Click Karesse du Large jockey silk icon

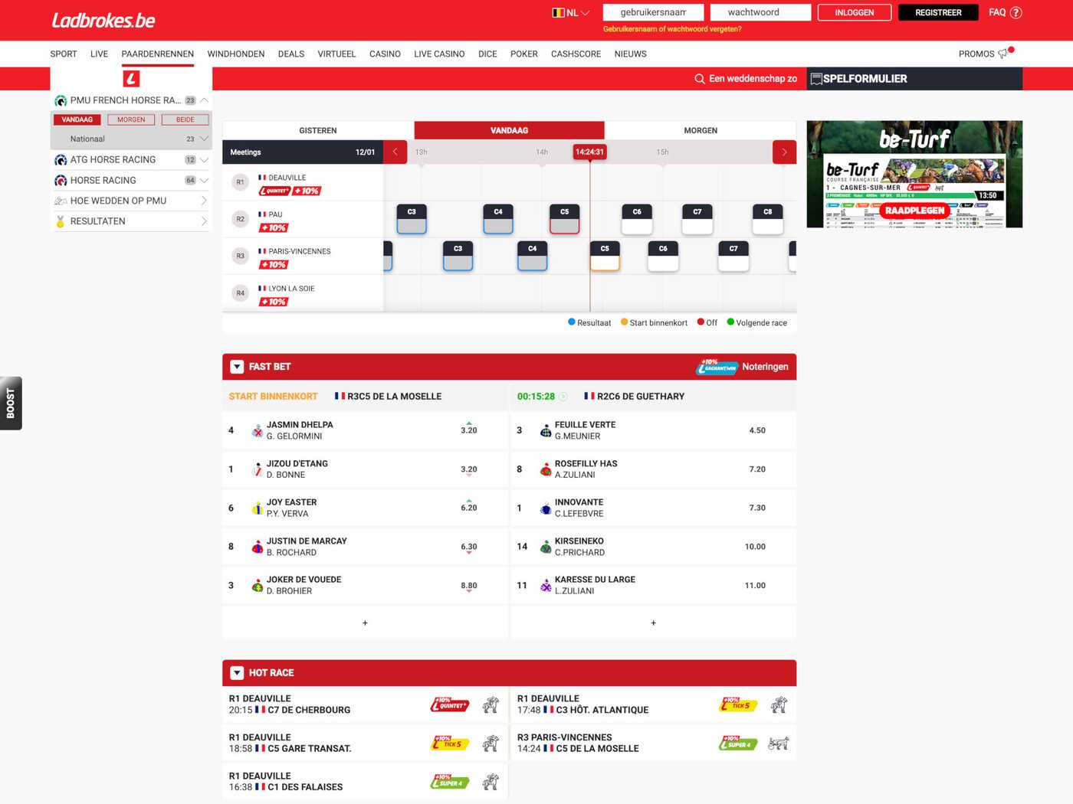click(546, 585)
